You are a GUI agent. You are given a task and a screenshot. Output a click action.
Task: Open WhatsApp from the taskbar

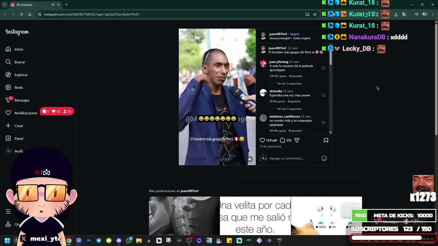pyautogui.click(x=129, y=241)
